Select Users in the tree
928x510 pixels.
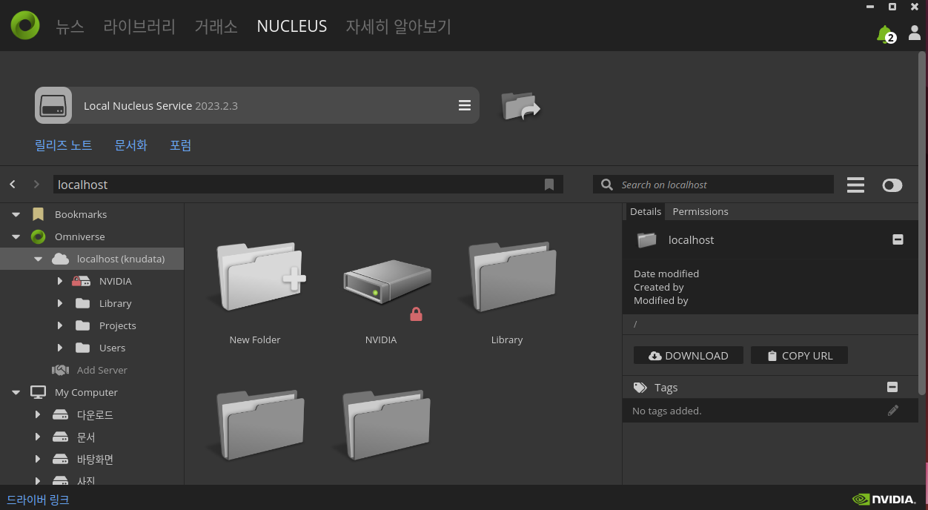(x=112, y=348)
